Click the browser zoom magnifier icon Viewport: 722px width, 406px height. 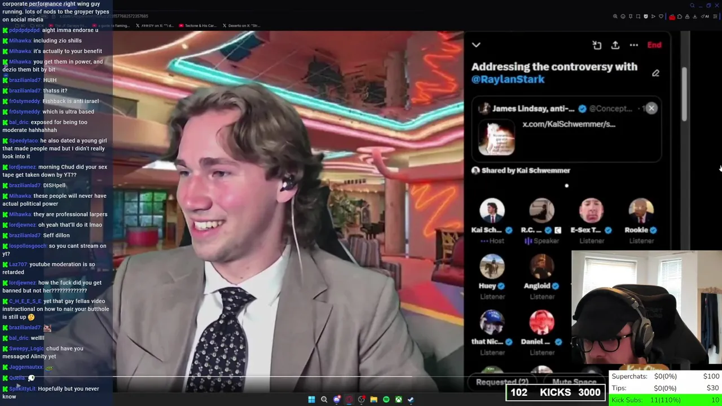pyautogui.click(x=615, y=16)
